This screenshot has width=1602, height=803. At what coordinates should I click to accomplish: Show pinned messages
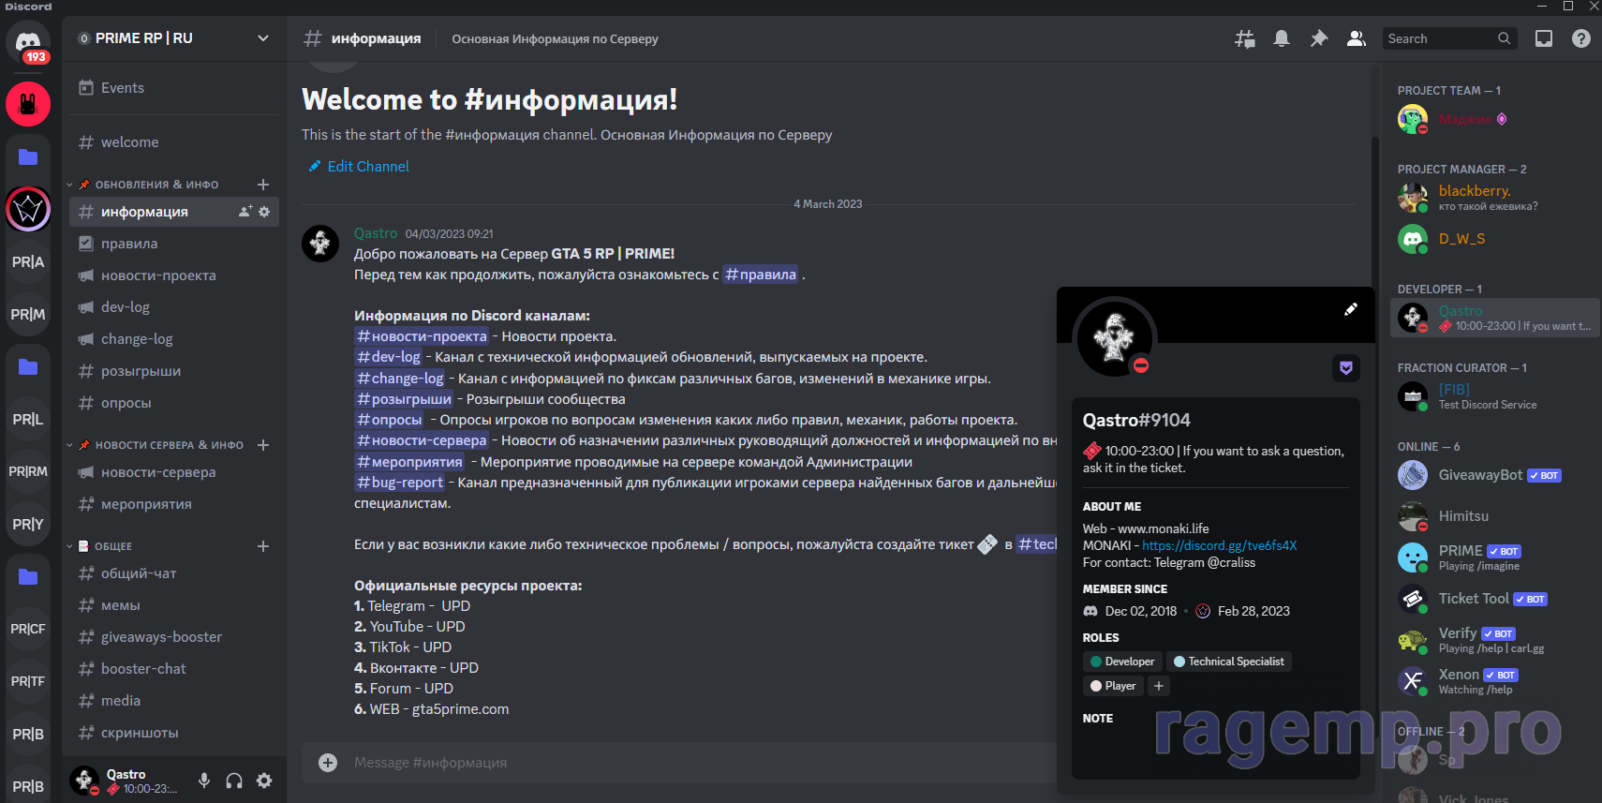(x=1319, y=38)
